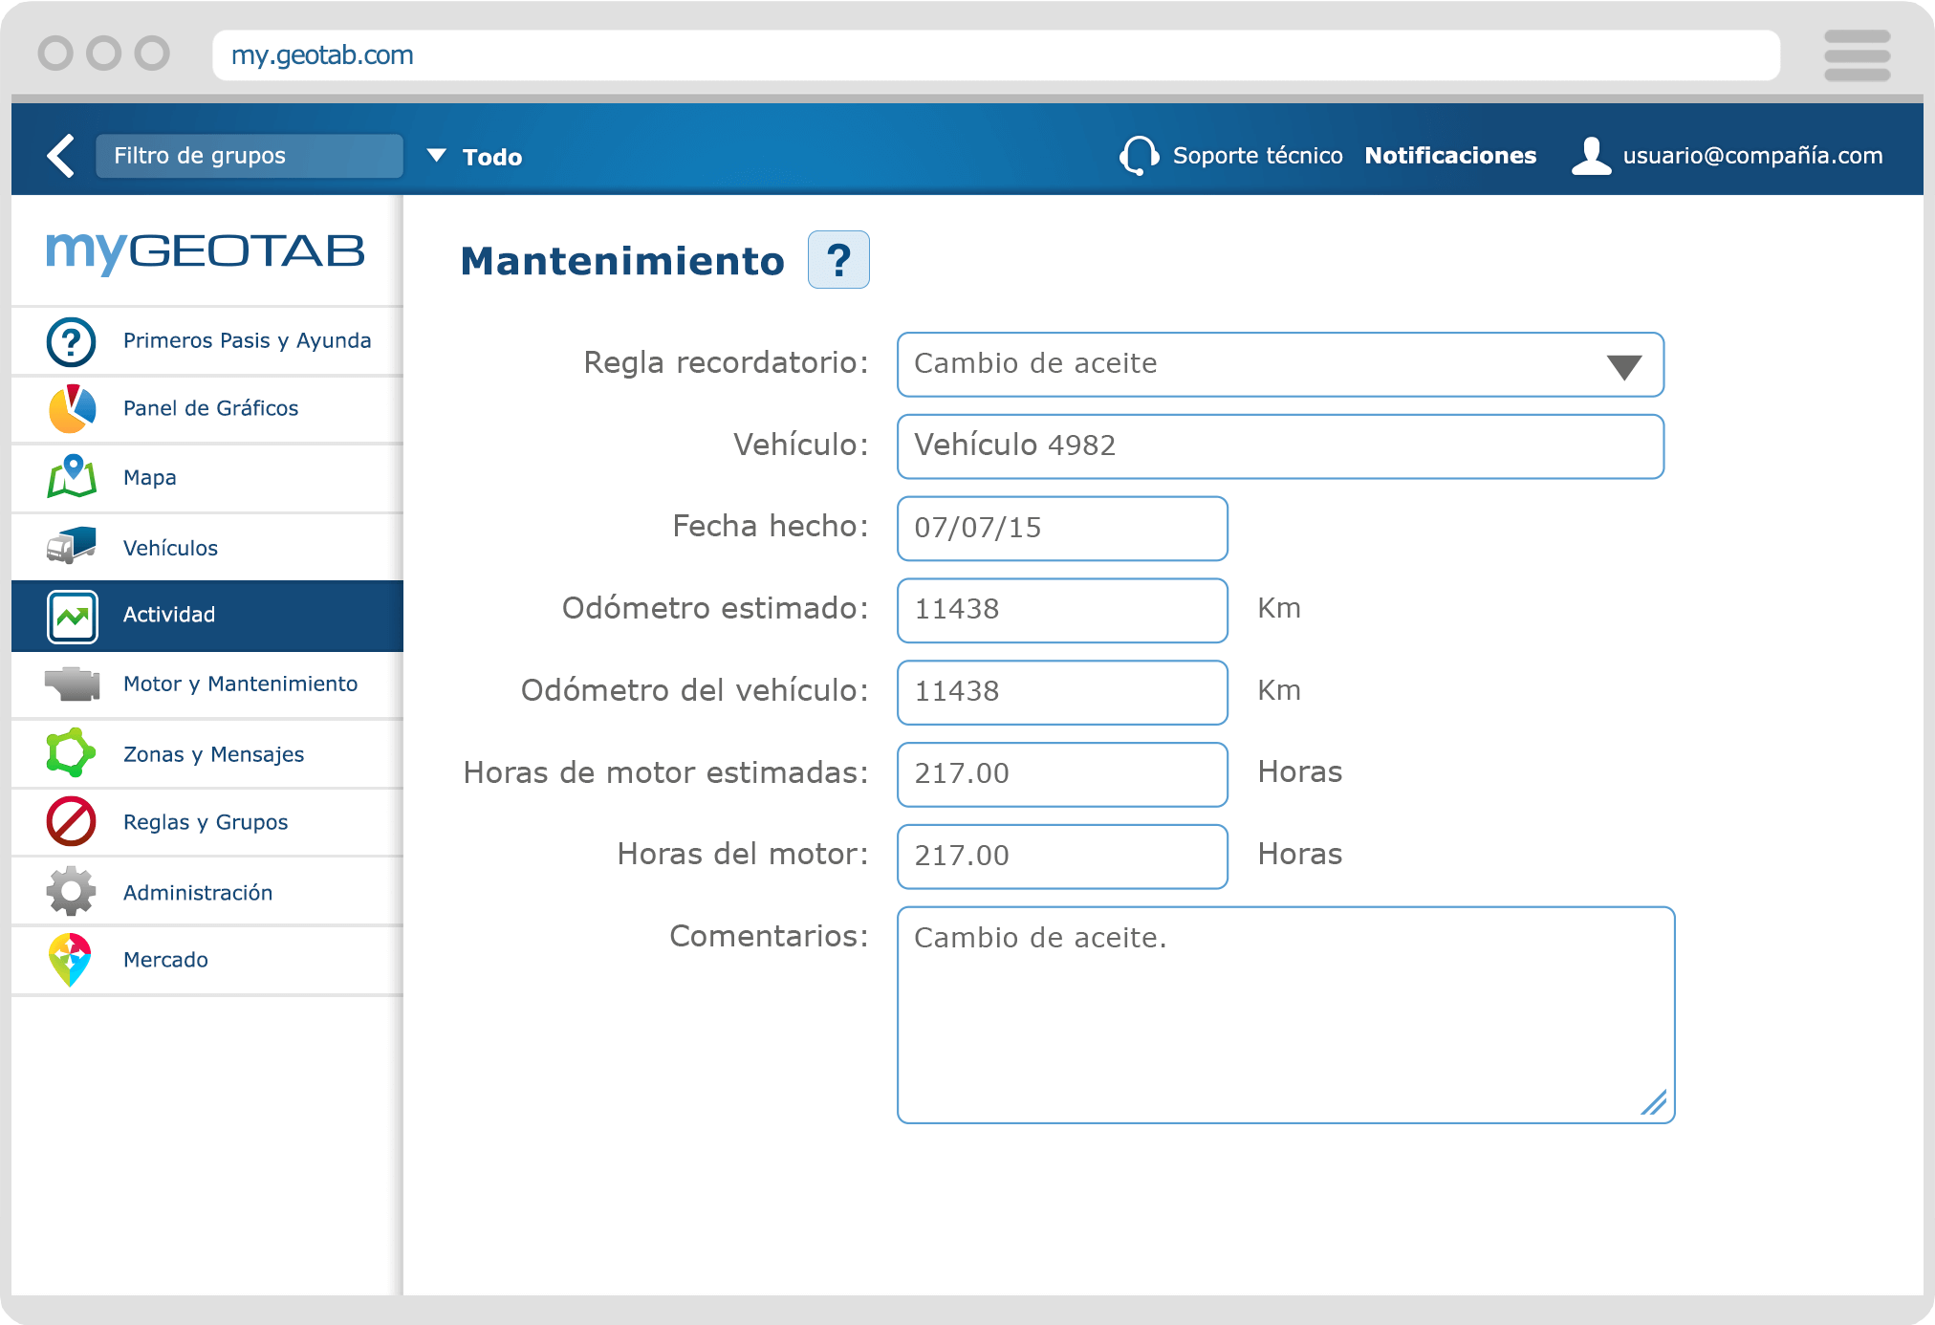The image size is (1935, 1325).
Task: Select the Motor y Mantenimiento engine icon
Action: pyautogui.click(x=71, y=684)
